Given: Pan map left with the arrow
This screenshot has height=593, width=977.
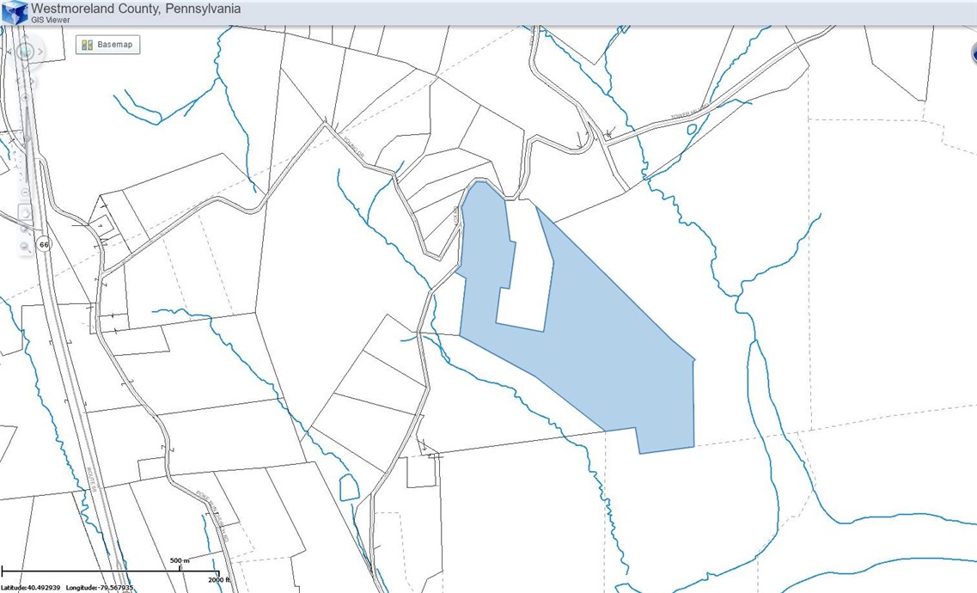Looking at the screenshot, I should tap(9, 52).
